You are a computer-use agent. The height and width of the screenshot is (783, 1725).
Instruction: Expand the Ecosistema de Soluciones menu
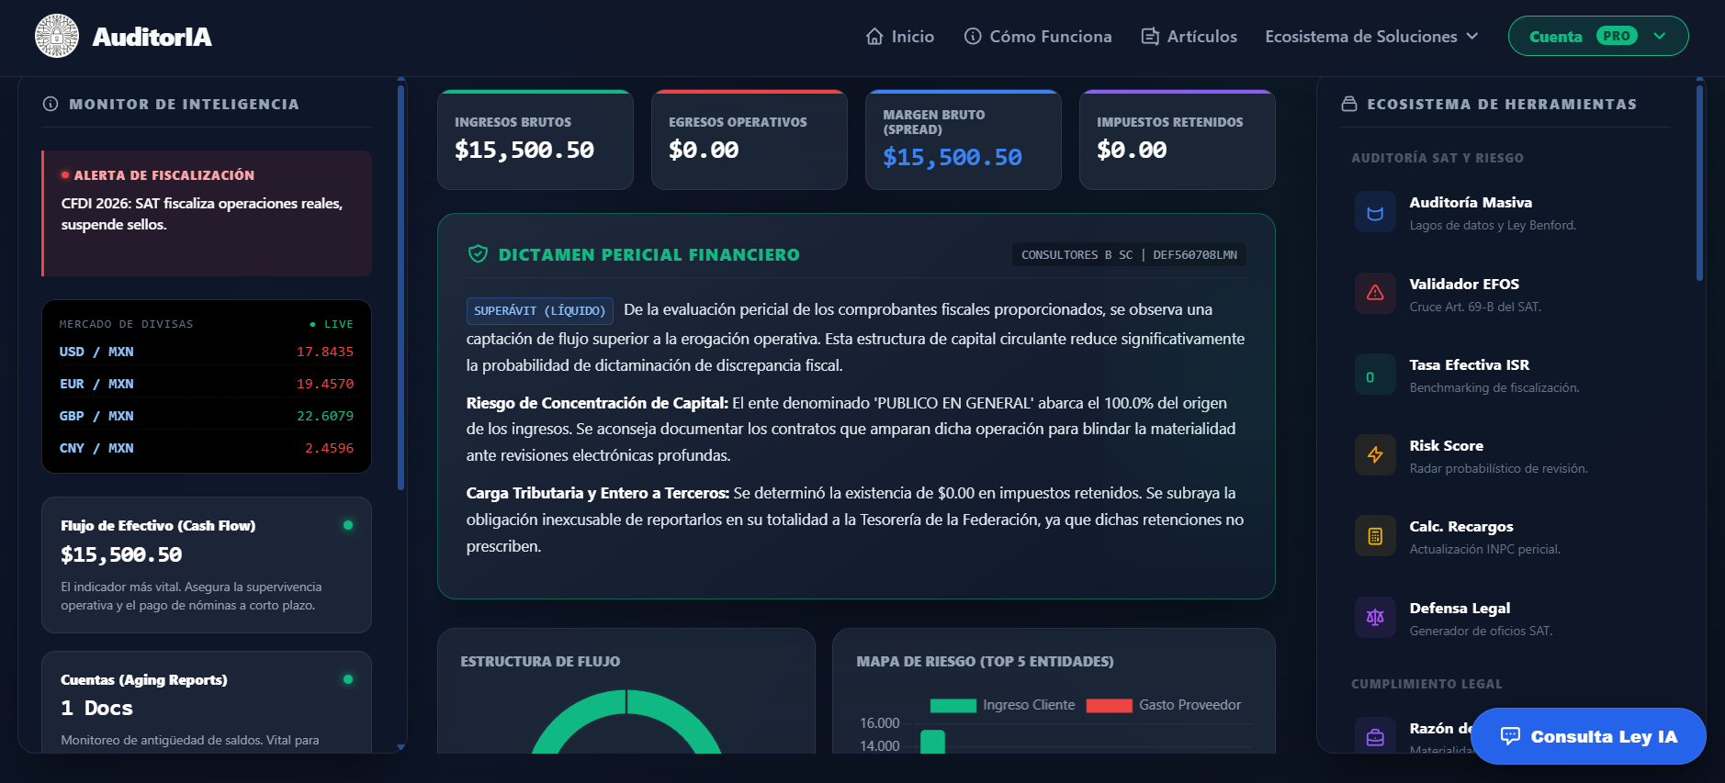(1371, 37)
